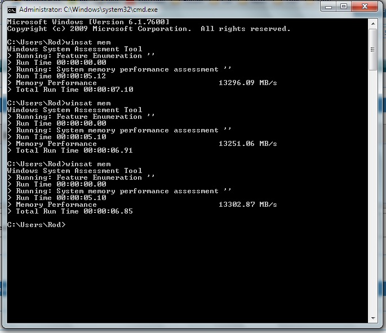Image resolution: width=386 pixels, height=333 pixels.
Task: Click the Microsoft Corporation copyright line
Action: click(149, 29)
